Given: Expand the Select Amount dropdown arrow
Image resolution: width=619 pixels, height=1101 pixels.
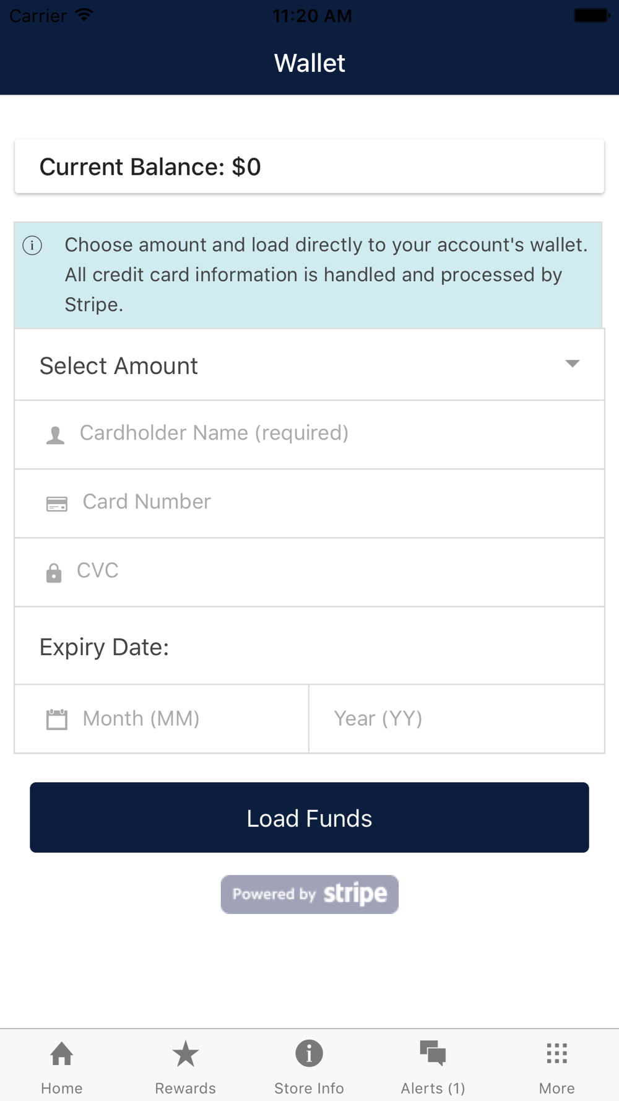Looking at the screenshot, I should coord(573,363).
